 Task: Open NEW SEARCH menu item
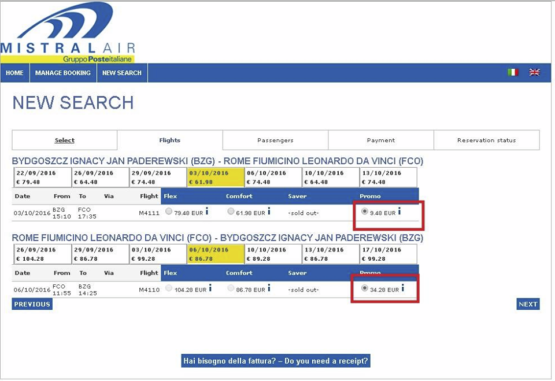tap(122, 73)
